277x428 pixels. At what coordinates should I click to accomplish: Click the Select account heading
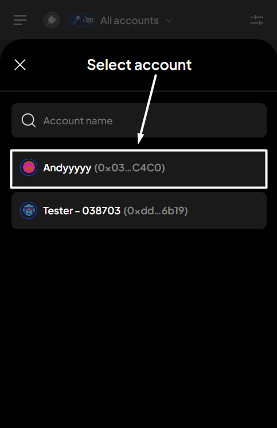[139, 65]
